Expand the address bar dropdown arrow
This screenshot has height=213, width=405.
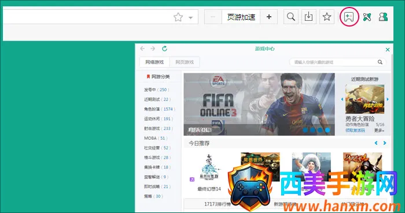coord(190,18)
